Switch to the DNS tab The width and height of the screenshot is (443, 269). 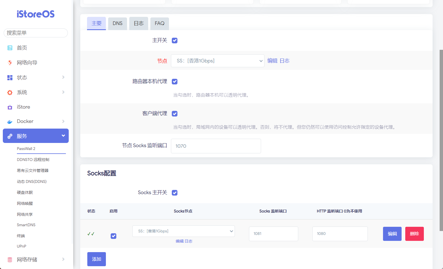(x=118, y=23)
